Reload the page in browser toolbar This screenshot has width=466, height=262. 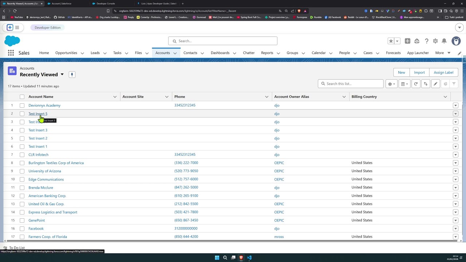pyautogui.click(x=15, y=11)
